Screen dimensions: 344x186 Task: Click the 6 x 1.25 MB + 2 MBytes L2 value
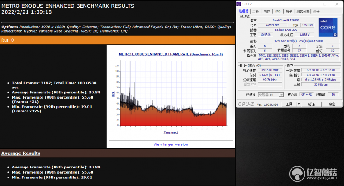click(321, 80)
